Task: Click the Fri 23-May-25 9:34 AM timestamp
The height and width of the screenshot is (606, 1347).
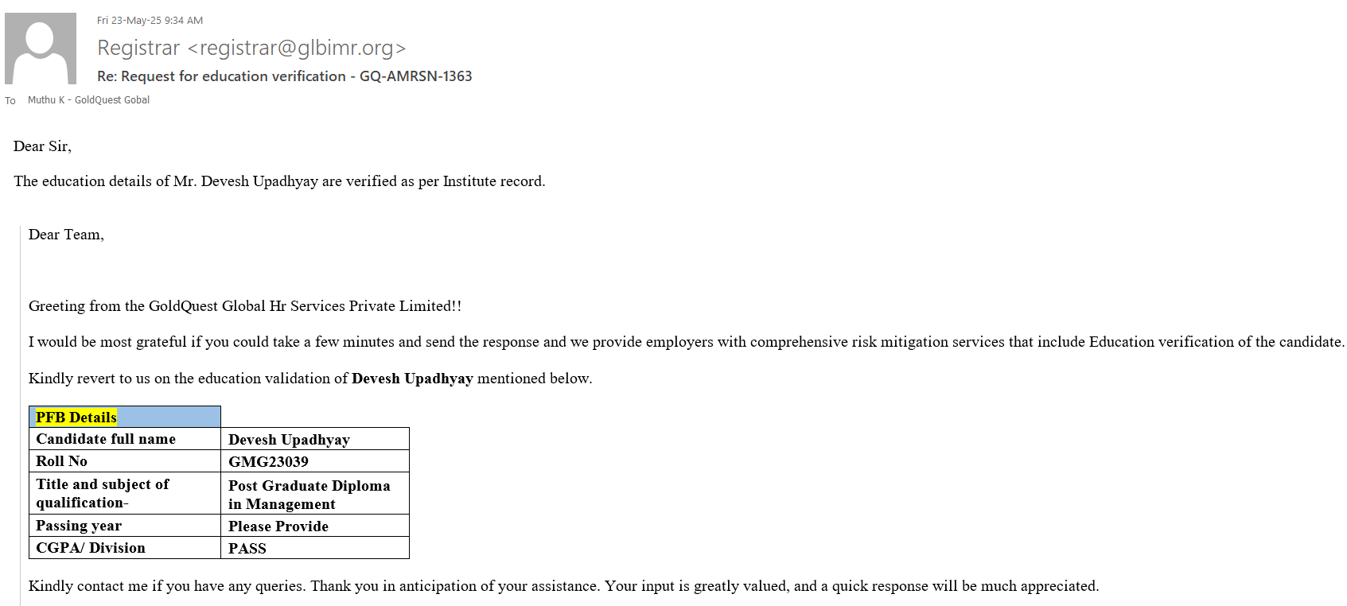Action: pyautogui.click(x=150, y=21)
